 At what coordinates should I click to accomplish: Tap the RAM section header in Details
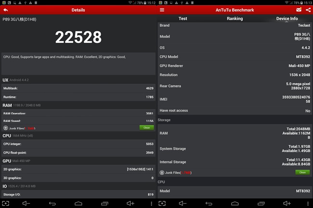click(22, 105)
